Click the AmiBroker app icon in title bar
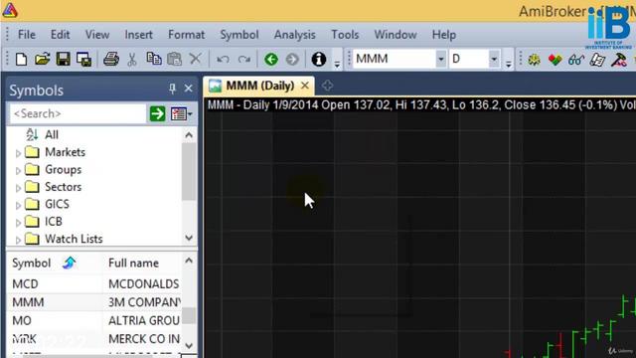Viewport: 636px width, 358px height. pyautogui.click(x=10, y=10)
